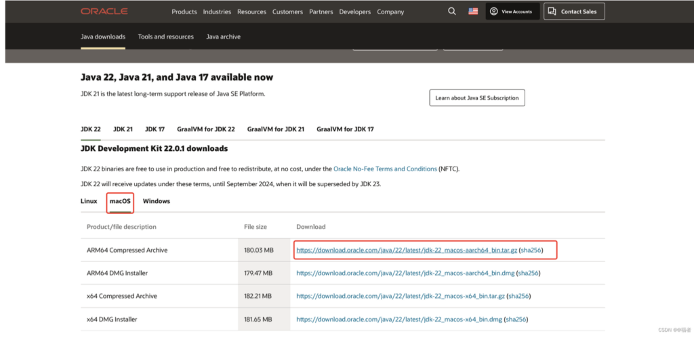Click the JDK Development Kit 22.0.1 downloads heading
The image size is (694, 348).
click(x=154, y=148)
